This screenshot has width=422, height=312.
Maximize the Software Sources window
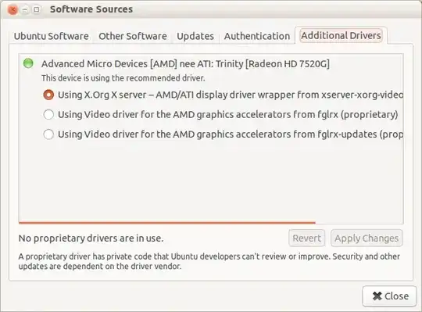[36, 9]
